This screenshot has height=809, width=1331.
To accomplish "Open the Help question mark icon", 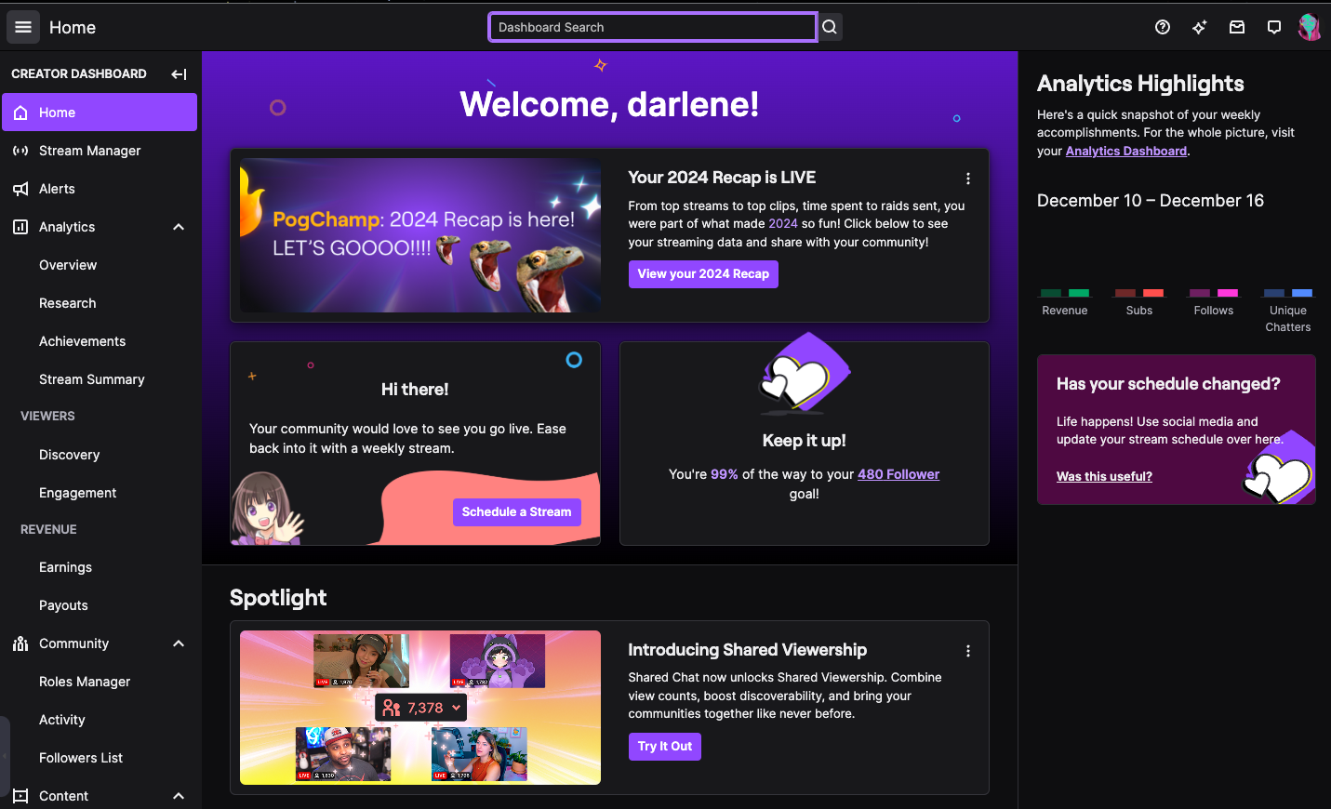I will [1162, 27].
